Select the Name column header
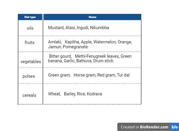The width and height of the screenshot is (179, 131). pyautogui.click(x=92, y=17)
